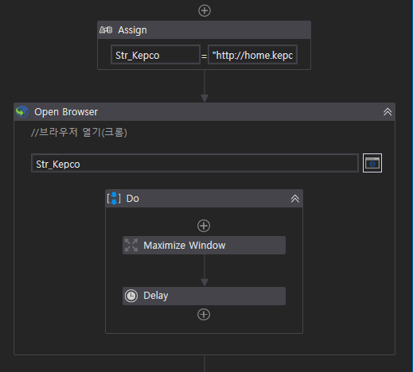The image size is (413, 372).
Task: Edit the Str_Kepco URL field in Open Browser
Action: [x=195, y=163]
